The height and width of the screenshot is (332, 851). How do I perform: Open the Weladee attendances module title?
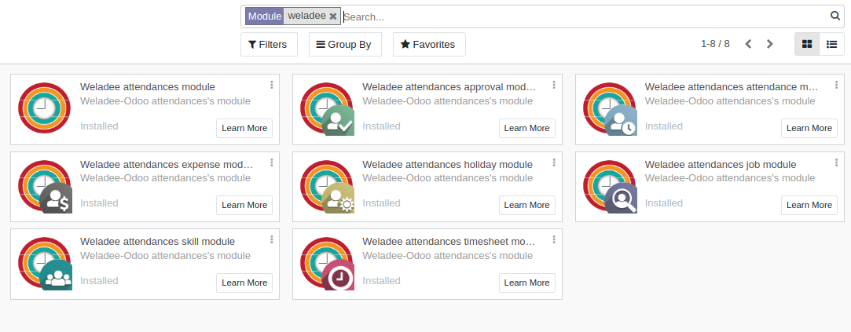pos(148,87)
